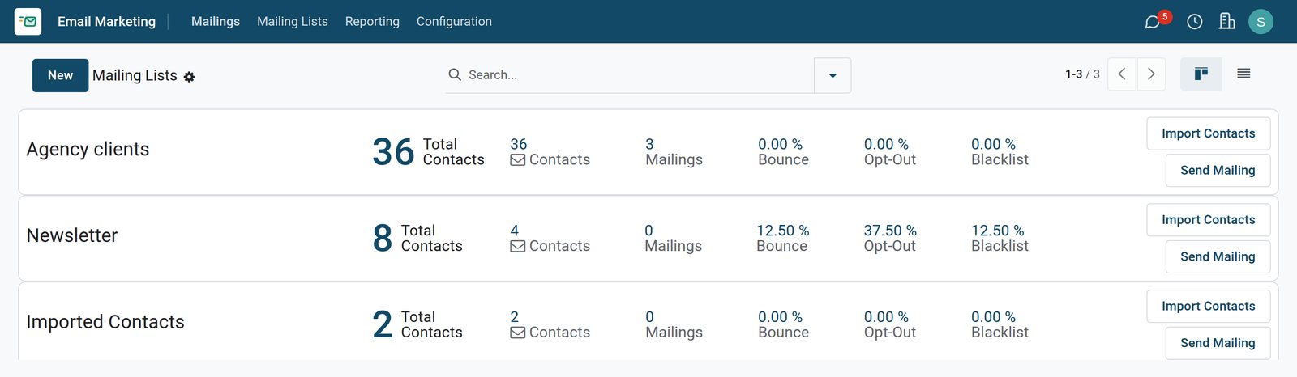Create a New mailing list
The image size is (1297, 377).
coord(60,75)
